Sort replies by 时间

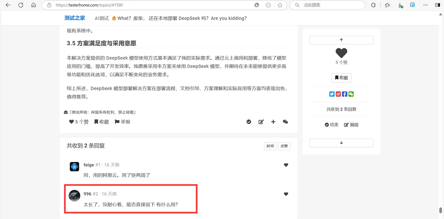pyautogui.click(x=270, y=146)
